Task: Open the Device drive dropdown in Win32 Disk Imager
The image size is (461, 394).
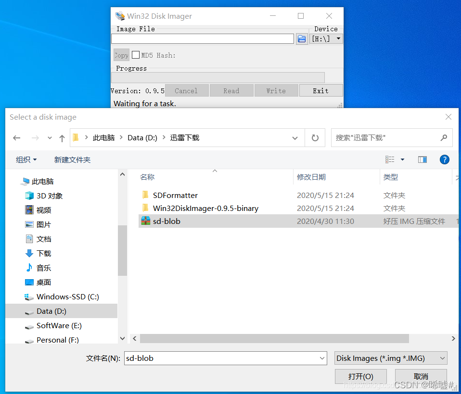Action: coord(326,39)
